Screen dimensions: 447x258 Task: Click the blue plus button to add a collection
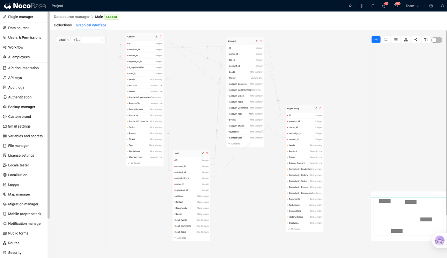[x=376, y=40]
